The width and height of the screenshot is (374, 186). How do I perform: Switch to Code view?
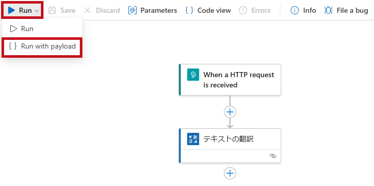tap(214, 11)
